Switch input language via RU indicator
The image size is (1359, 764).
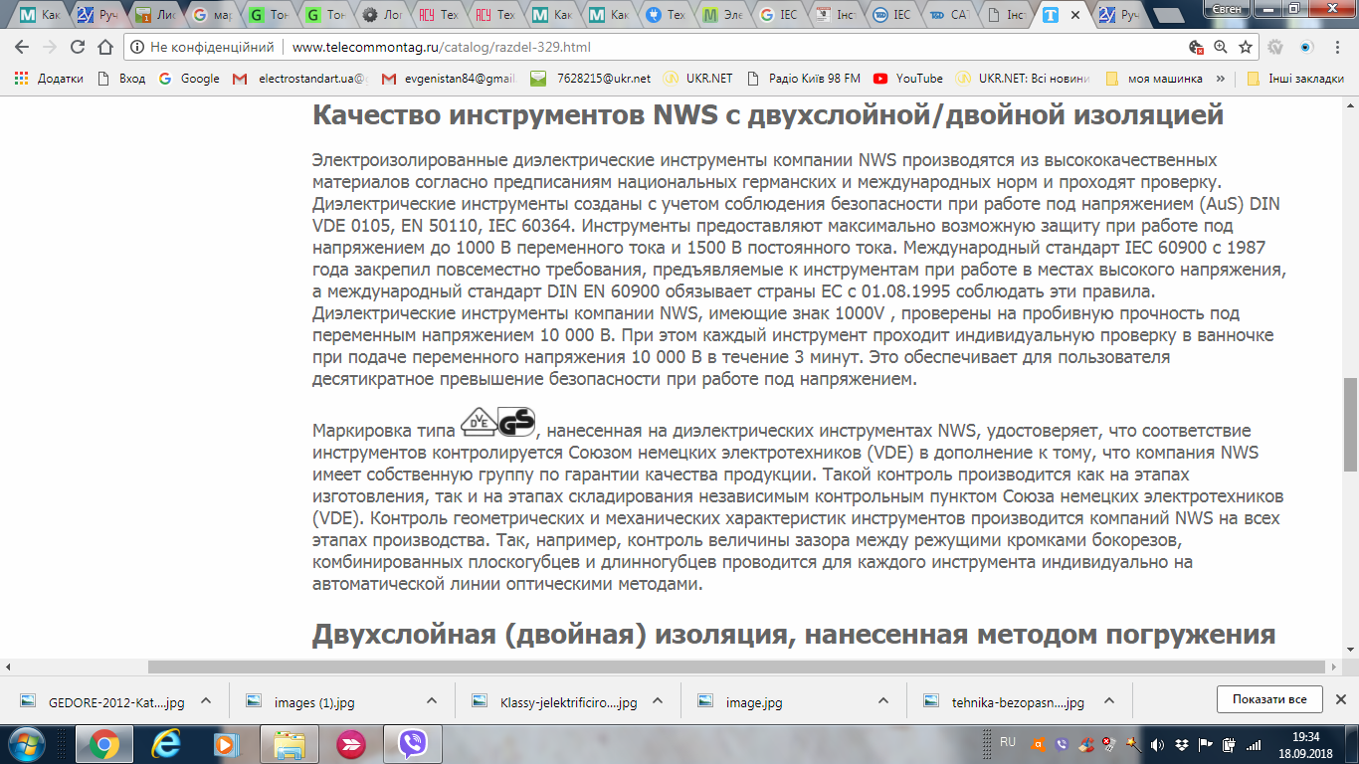point(1008,742)
